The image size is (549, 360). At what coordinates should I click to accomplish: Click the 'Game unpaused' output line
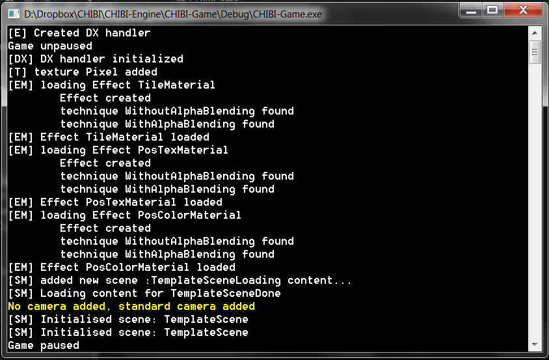click(x=50, y=46)
